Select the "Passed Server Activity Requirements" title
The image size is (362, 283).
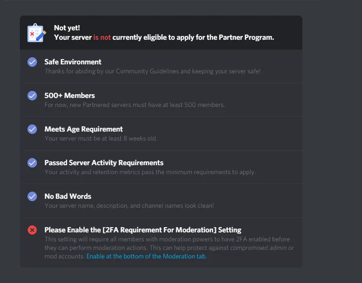(x=104, y=163)
